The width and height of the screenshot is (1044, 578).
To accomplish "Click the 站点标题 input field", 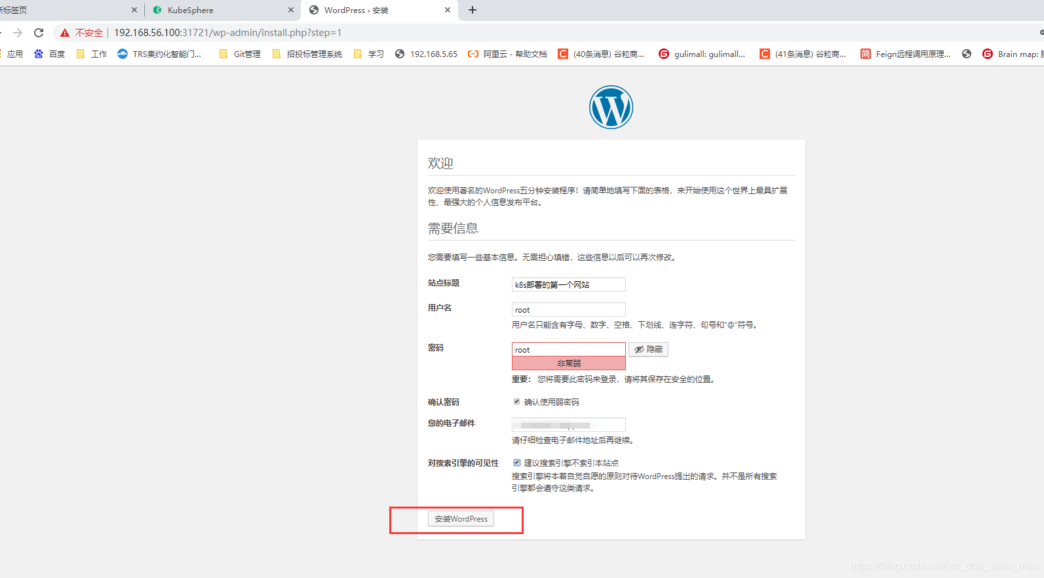I will [x=568, y=284].
